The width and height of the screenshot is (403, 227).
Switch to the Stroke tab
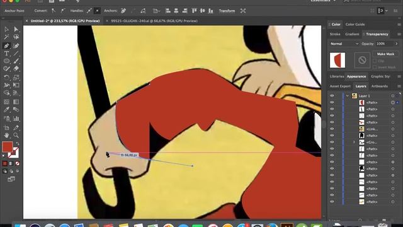335,34
